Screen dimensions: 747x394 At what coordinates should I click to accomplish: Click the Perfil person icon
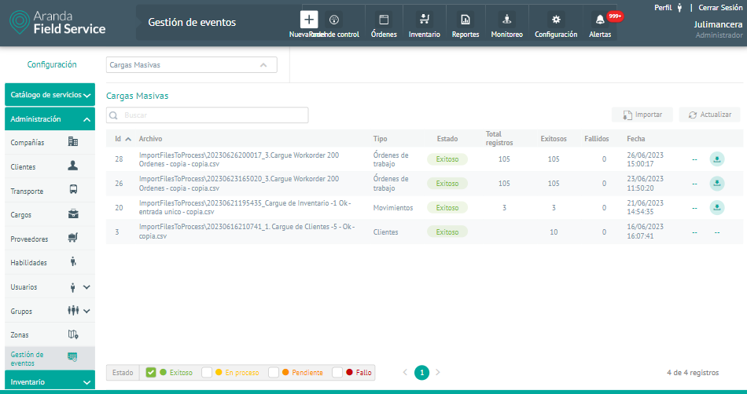pos(679,8)
